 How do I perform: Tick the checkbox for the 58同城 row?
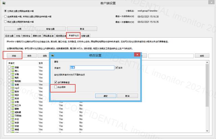(x=9, y=115)
